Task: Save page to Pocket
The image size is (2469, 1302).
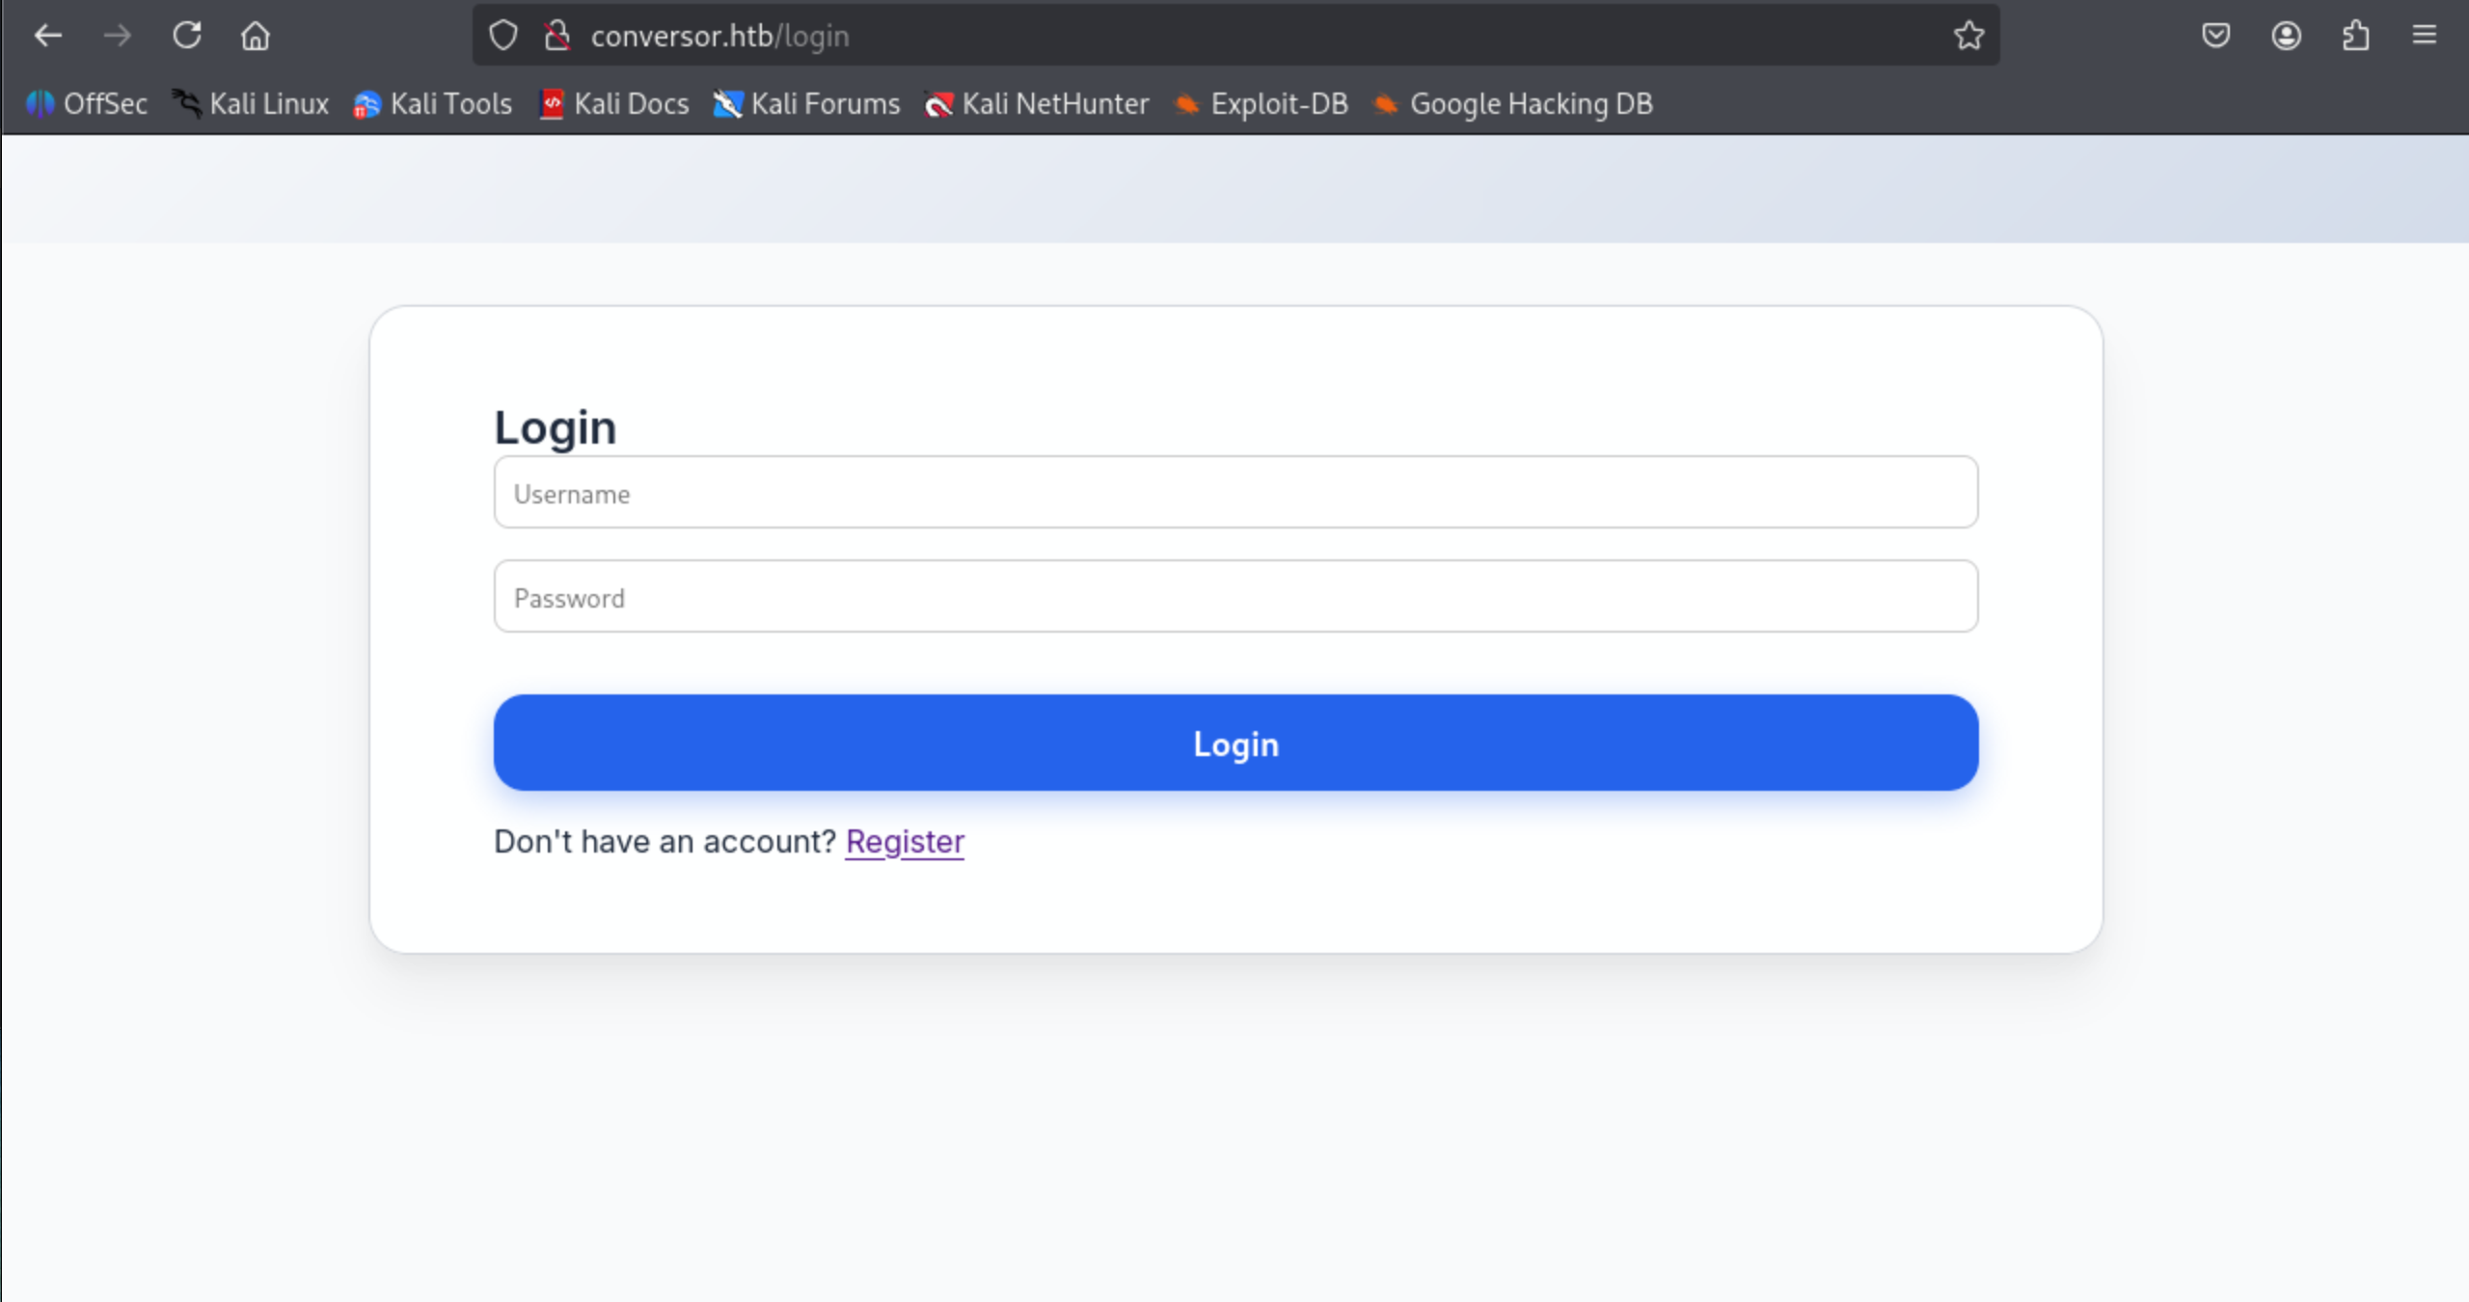Action: point(2216,35)
